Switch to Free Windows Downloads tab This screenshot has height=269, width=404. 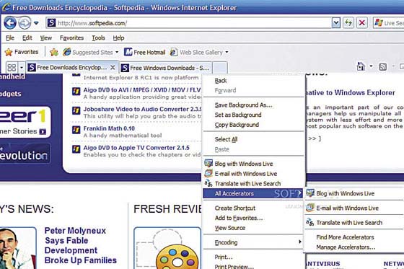166,68
